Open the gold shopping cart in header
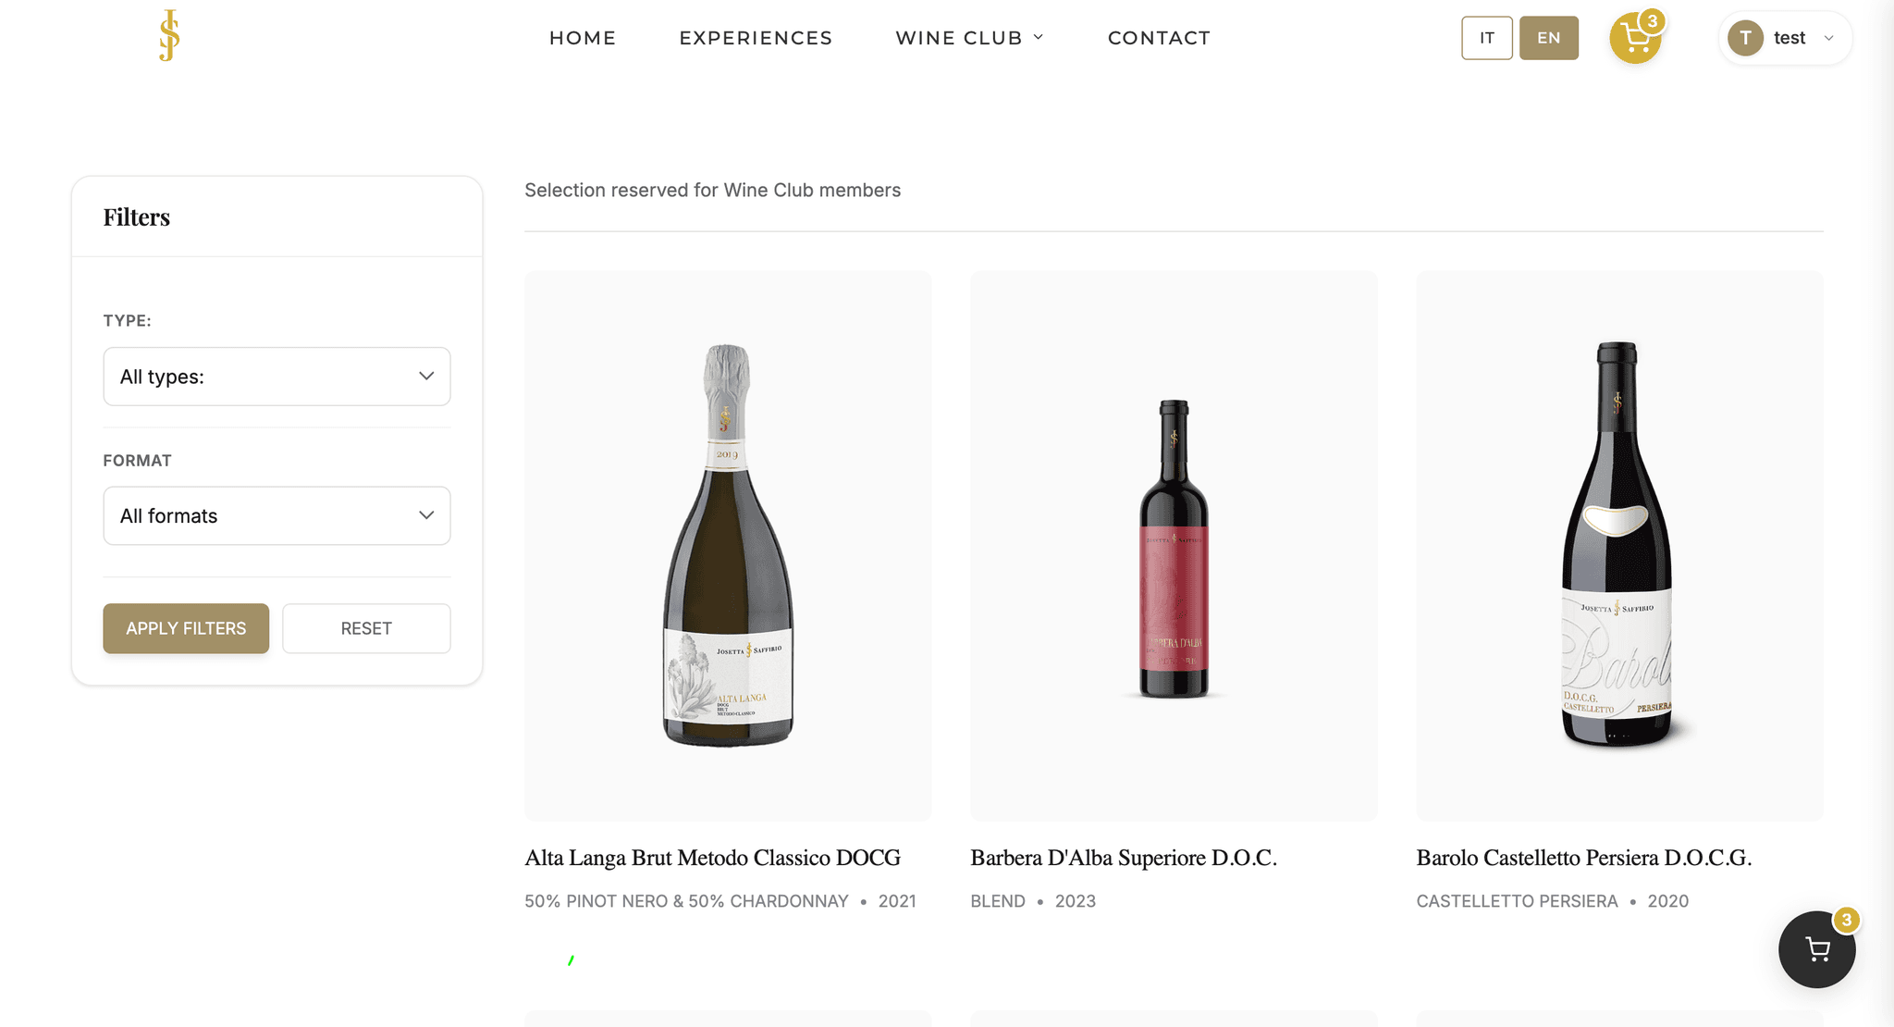 tap(1634, 38)
